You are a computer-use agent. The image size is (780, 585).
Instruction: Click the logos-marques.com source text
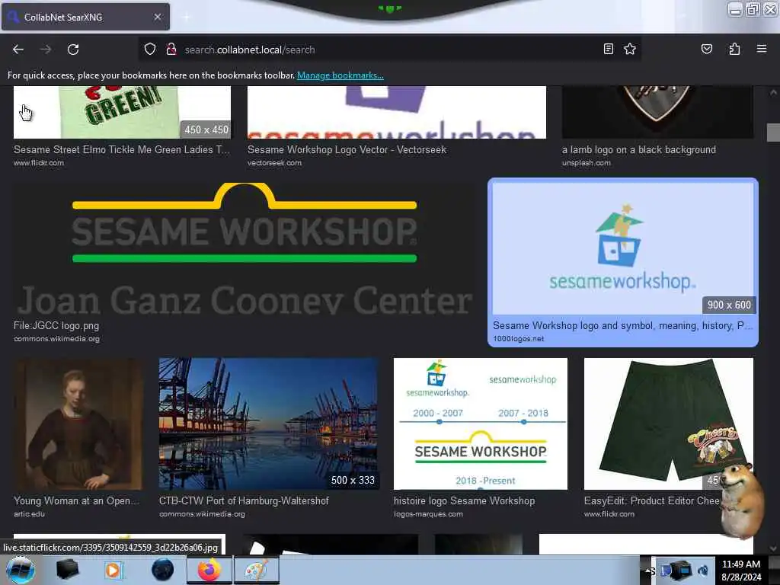tap(428, 514)
